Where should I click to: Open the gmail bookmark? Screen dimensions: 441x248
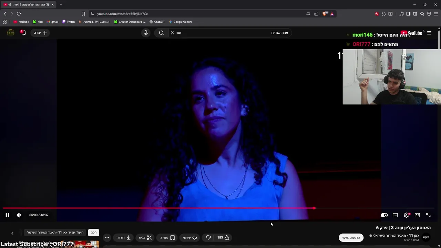[x=52, y=22]
